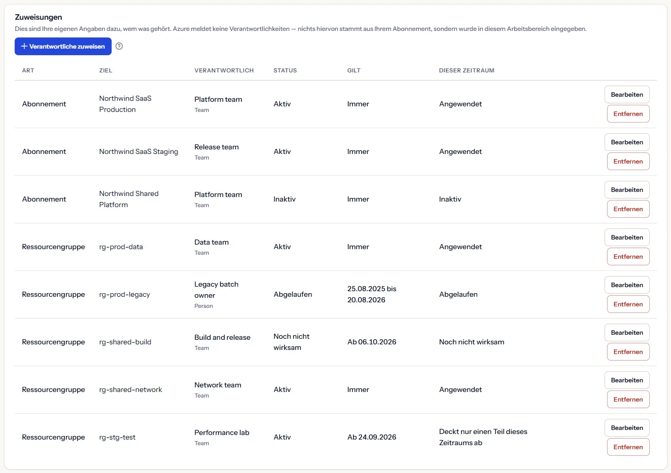Click the Status column header

click(x=285, y=70)
